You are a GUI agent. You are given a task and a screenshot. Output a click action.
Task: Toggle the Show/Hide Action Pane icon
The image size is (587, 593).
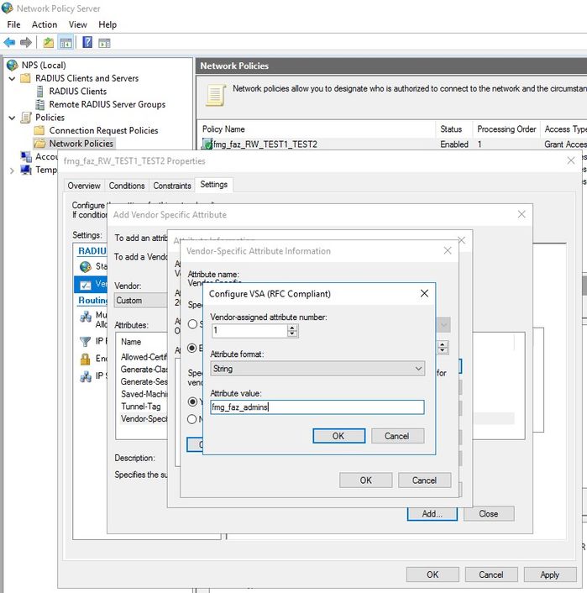pos(105,43)
